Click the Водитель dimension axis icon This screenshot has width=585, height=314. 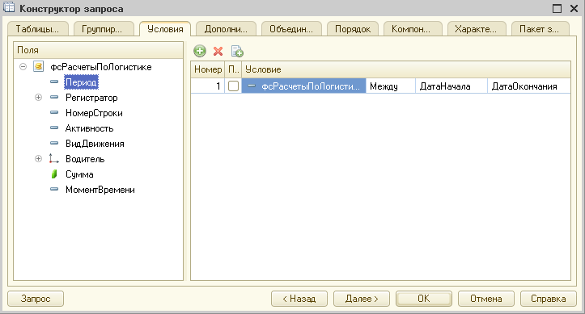click(x=53, y=158)
